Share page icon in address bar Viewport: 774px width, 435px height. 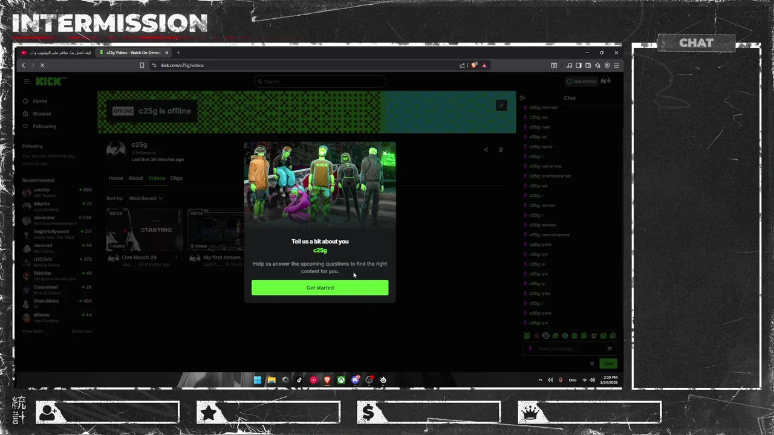[x=463, y=65]
